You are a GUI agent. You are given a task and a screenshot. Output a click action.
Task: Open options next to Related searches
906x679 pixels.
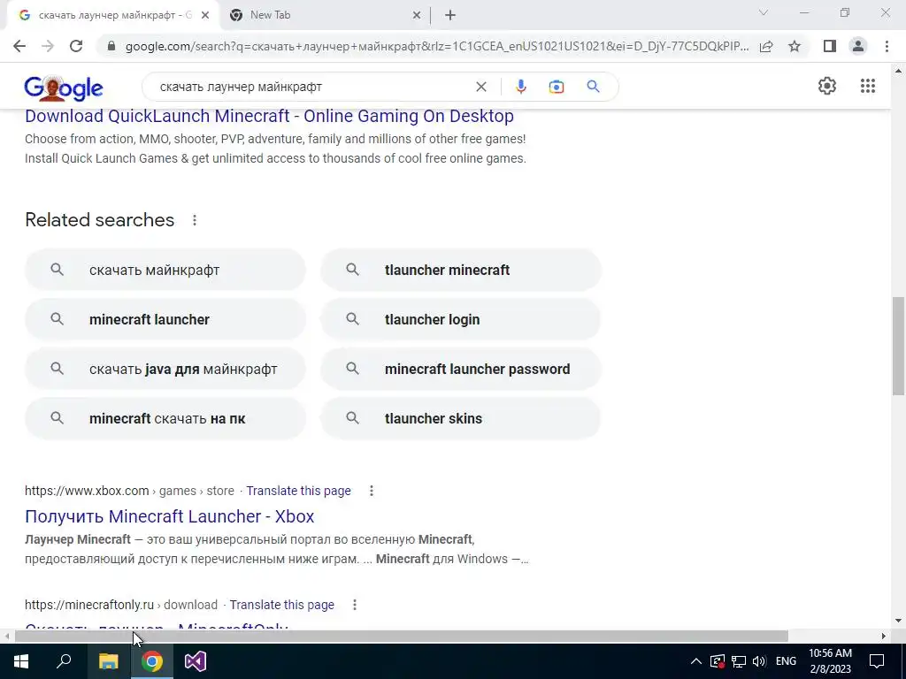[x=195, y=220]
